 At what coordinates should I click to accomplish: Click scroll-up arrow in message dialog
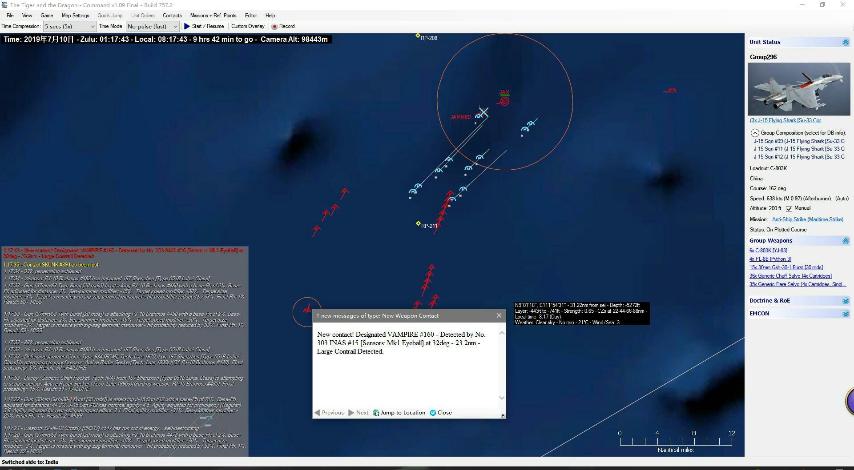[502, 333]
